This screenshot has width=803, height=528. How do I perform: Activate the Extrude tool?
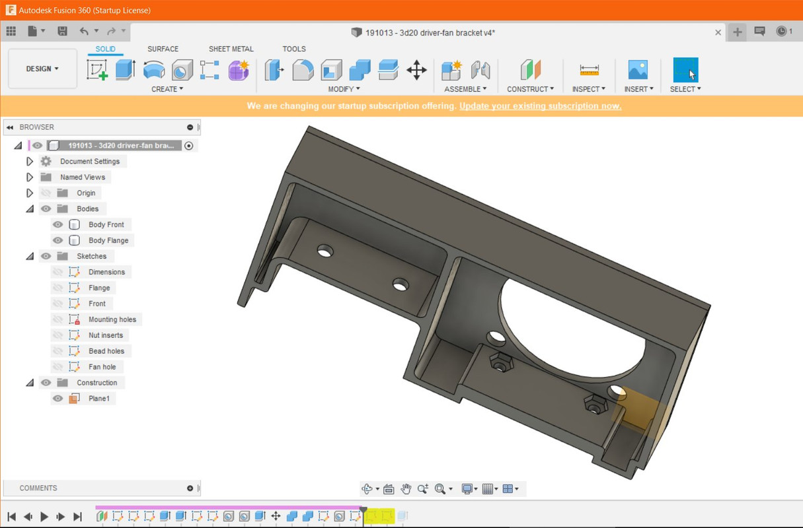coord(126,70)
